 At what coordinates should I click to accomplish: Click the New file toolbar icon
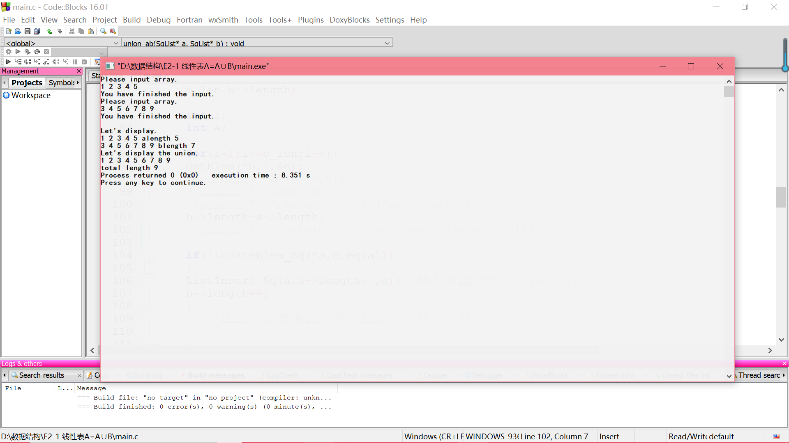tap(9, 31)
